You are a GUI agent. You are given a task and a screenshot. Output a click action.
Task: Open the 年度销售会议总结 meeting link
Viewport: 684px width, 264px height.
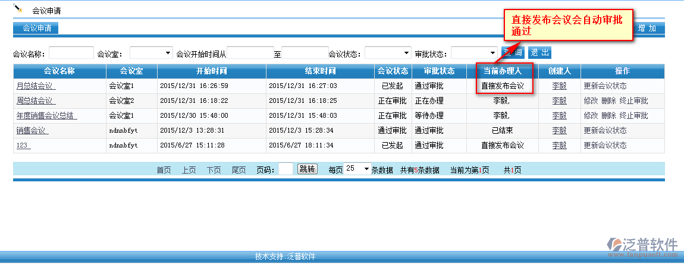[46, 116]
